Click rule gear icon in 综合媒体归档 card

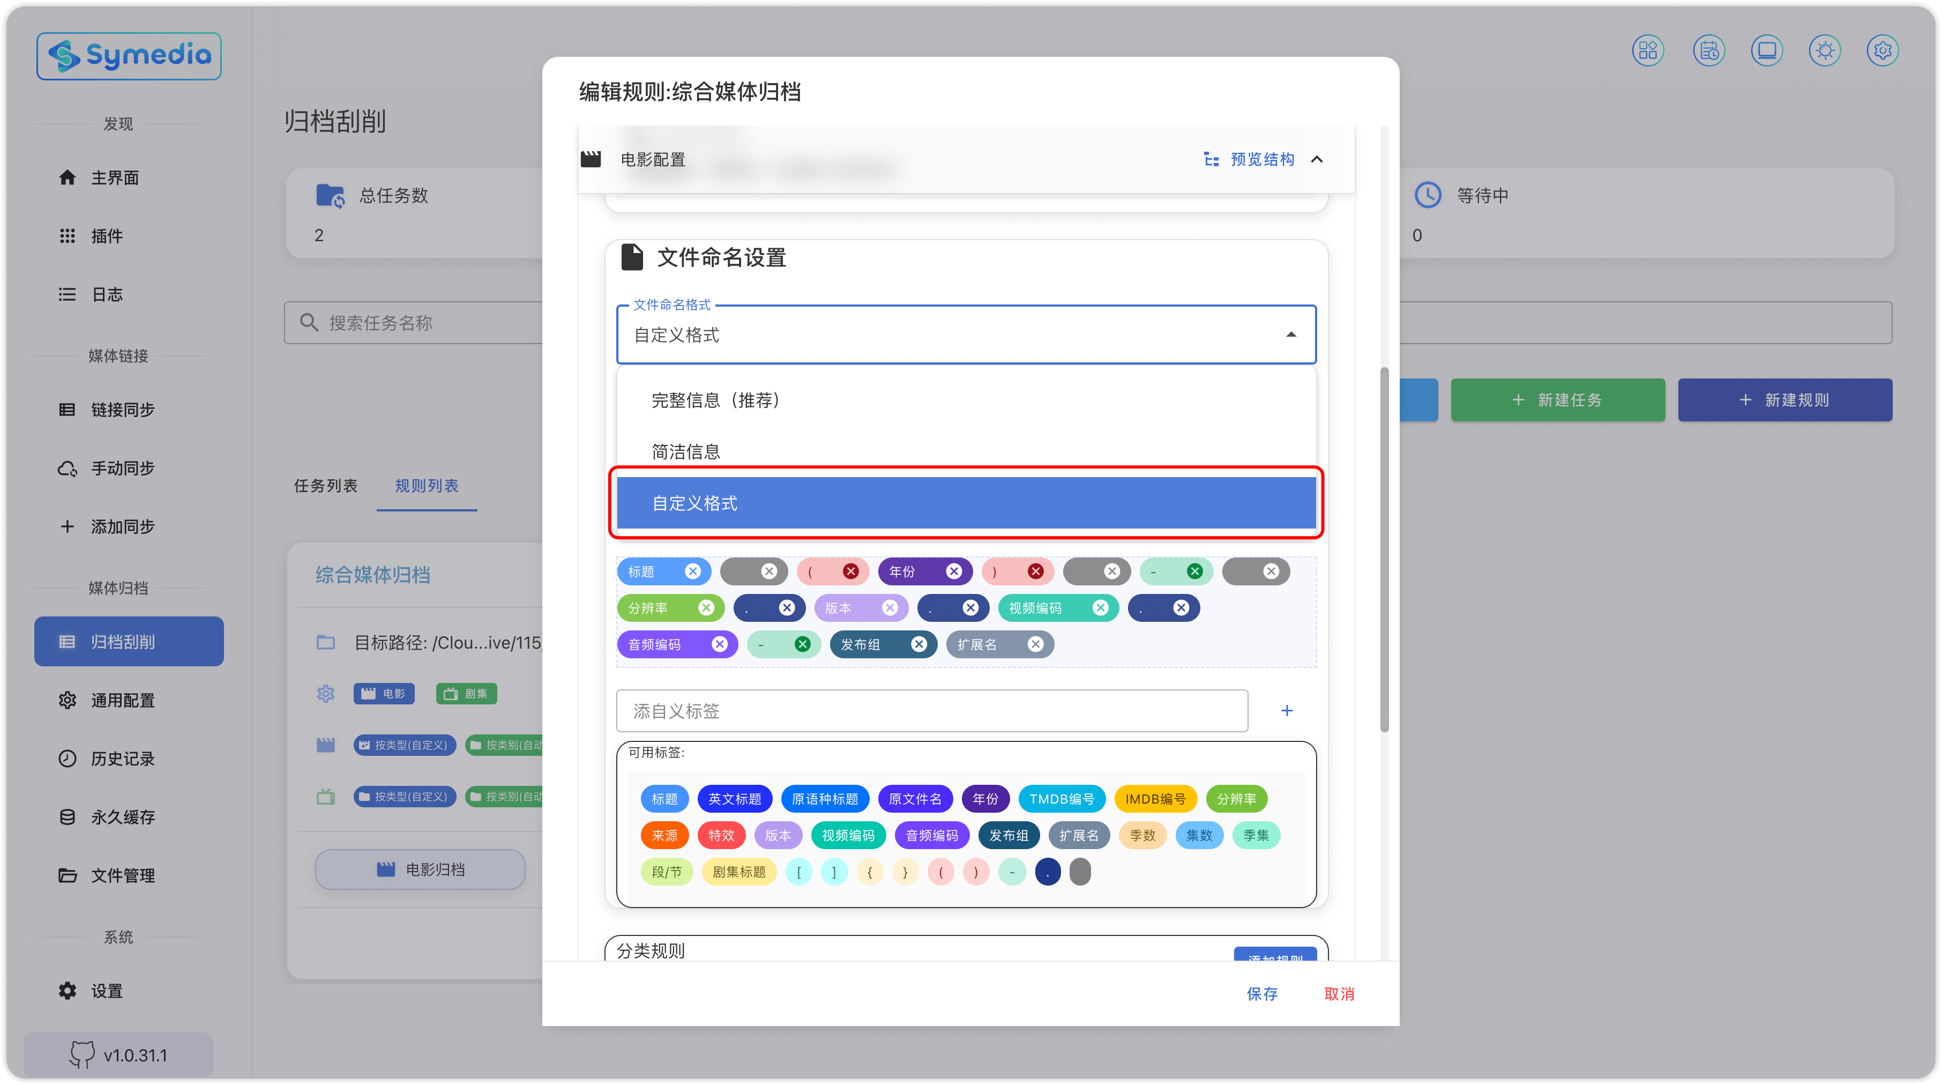326,693
